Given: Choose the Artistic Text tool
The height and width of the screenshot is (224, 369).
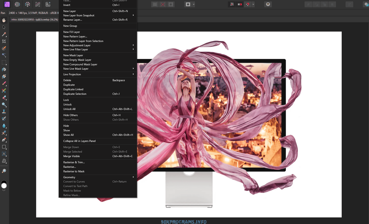Looking at the screenshot, I should coord(4,154).
